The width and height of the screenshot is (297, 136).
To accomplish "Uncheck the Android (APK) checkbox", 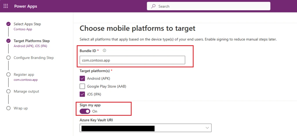I will tap(82, 78).
